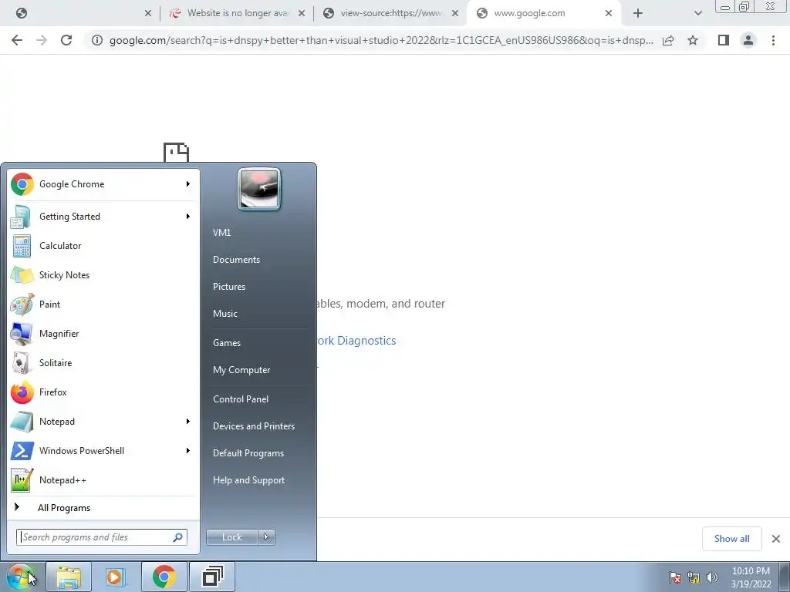Select the www.google.com tab
The height and width of the screenshot is (592, 790).
(543, 13)
